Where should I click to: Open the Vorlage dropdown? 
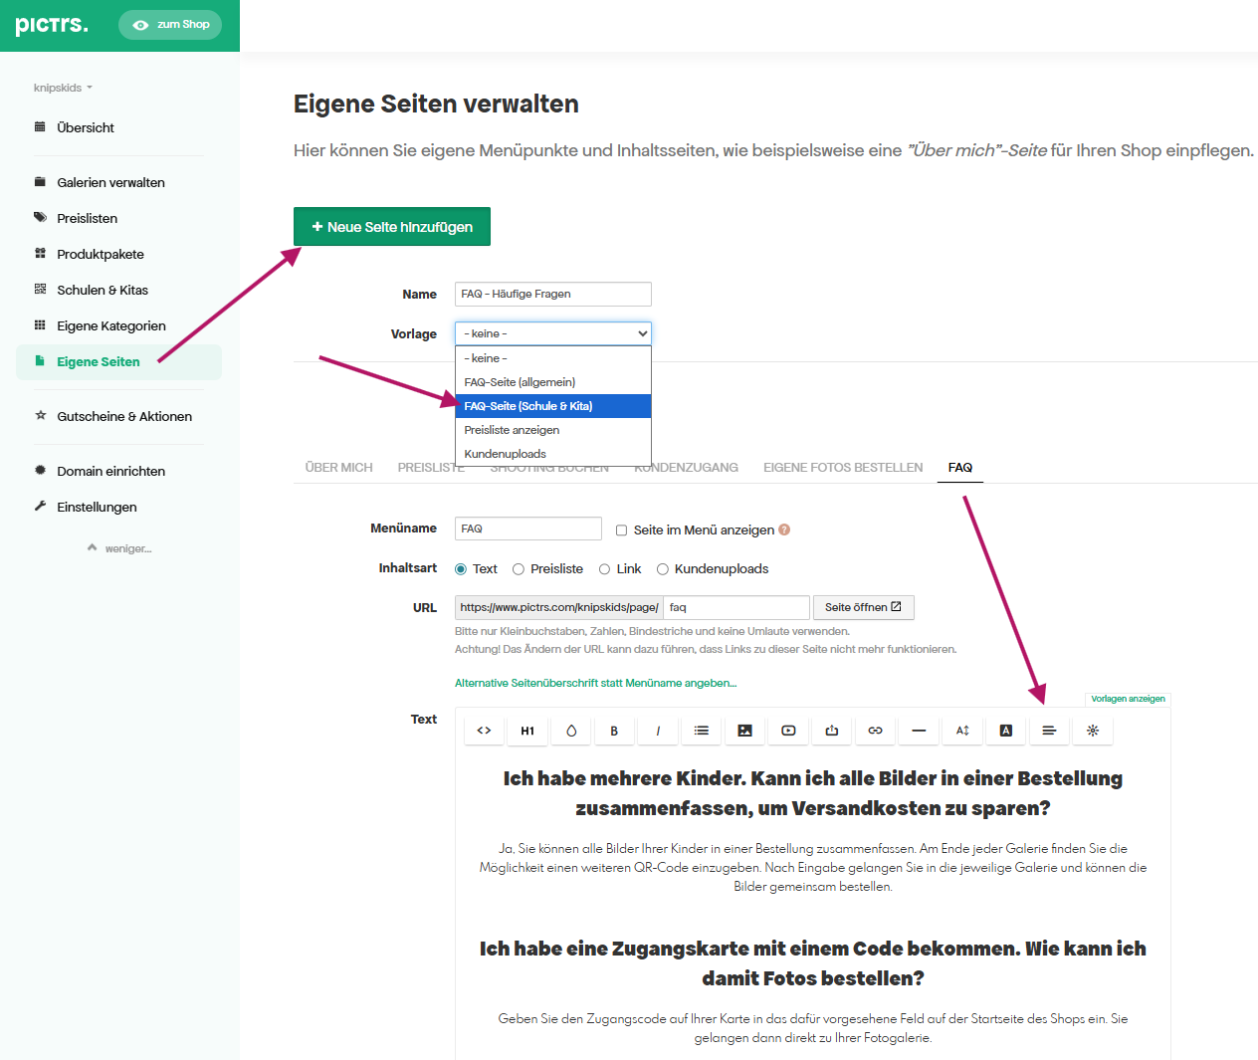553,333
